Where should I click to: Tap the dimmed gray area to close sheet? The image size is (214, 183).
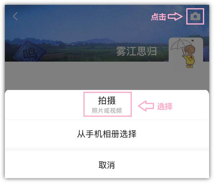point(87,75)
